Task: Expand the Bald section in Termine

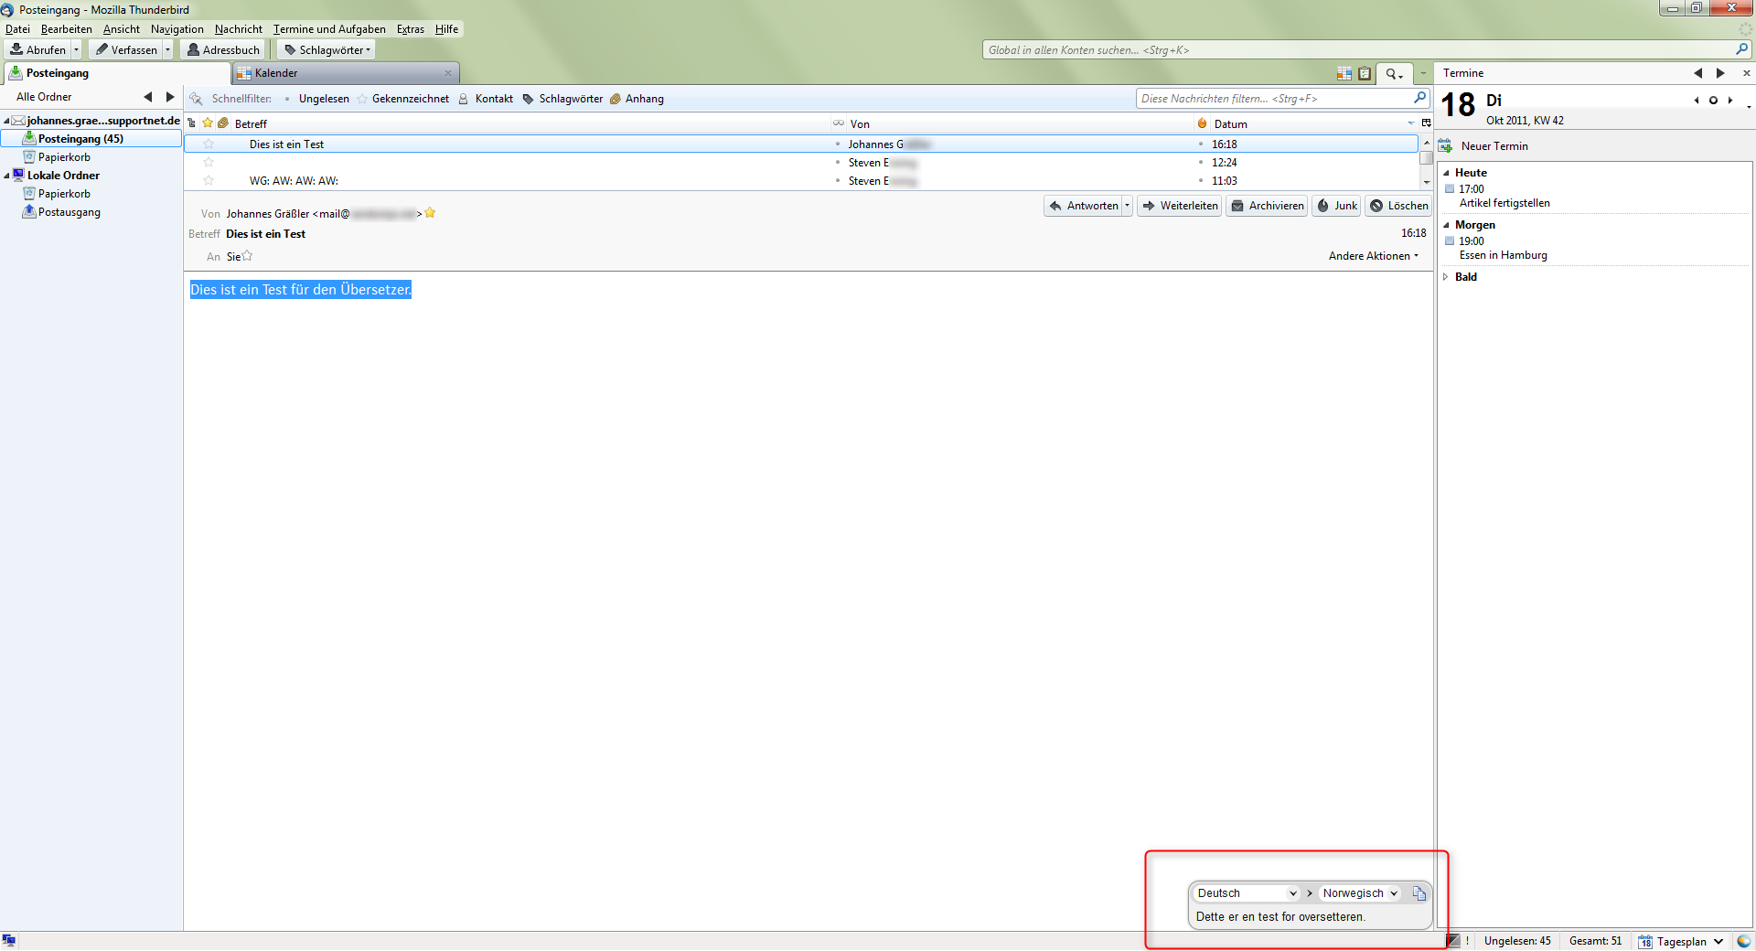Action: (x=1446, y=277)
